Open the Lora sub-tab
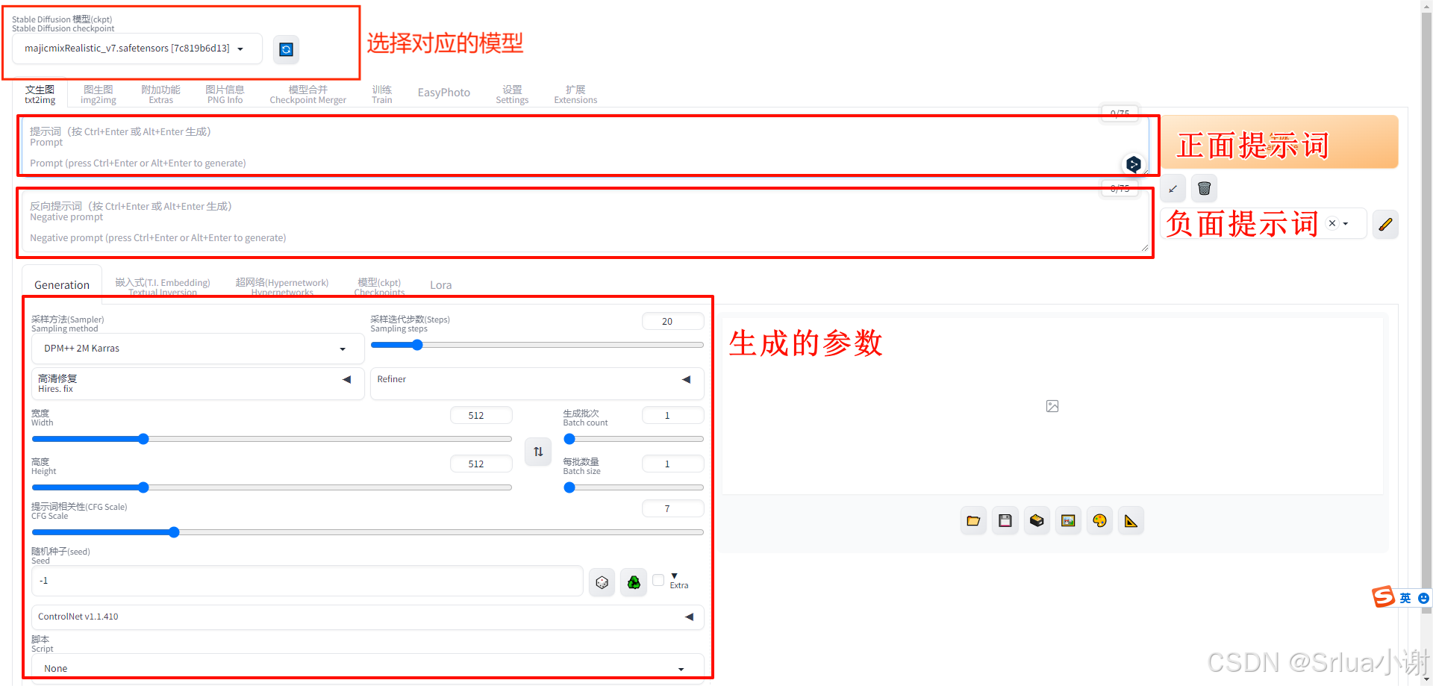Viewport: 1433px width, 686px height. click(x=440, y=285)
